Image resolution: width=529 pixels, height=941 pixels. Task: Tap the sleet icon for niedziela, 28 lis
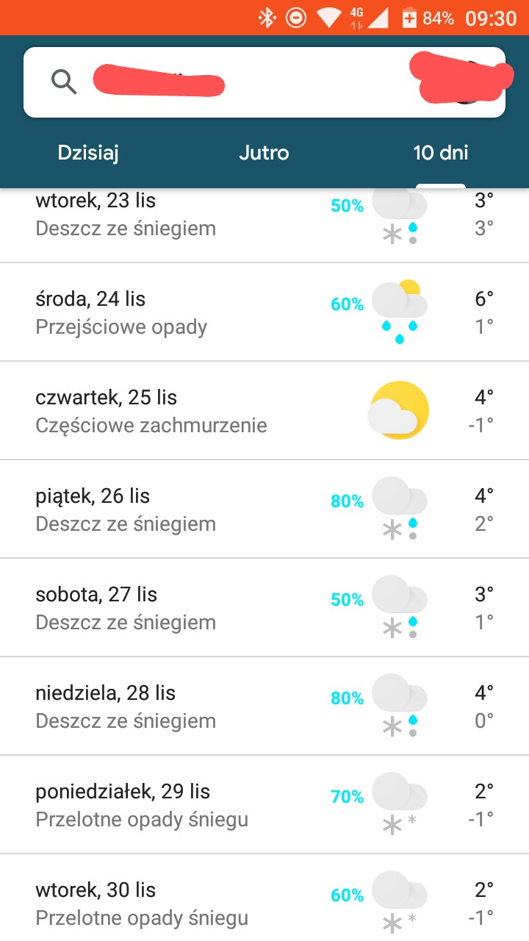click(x=399, y=706)
